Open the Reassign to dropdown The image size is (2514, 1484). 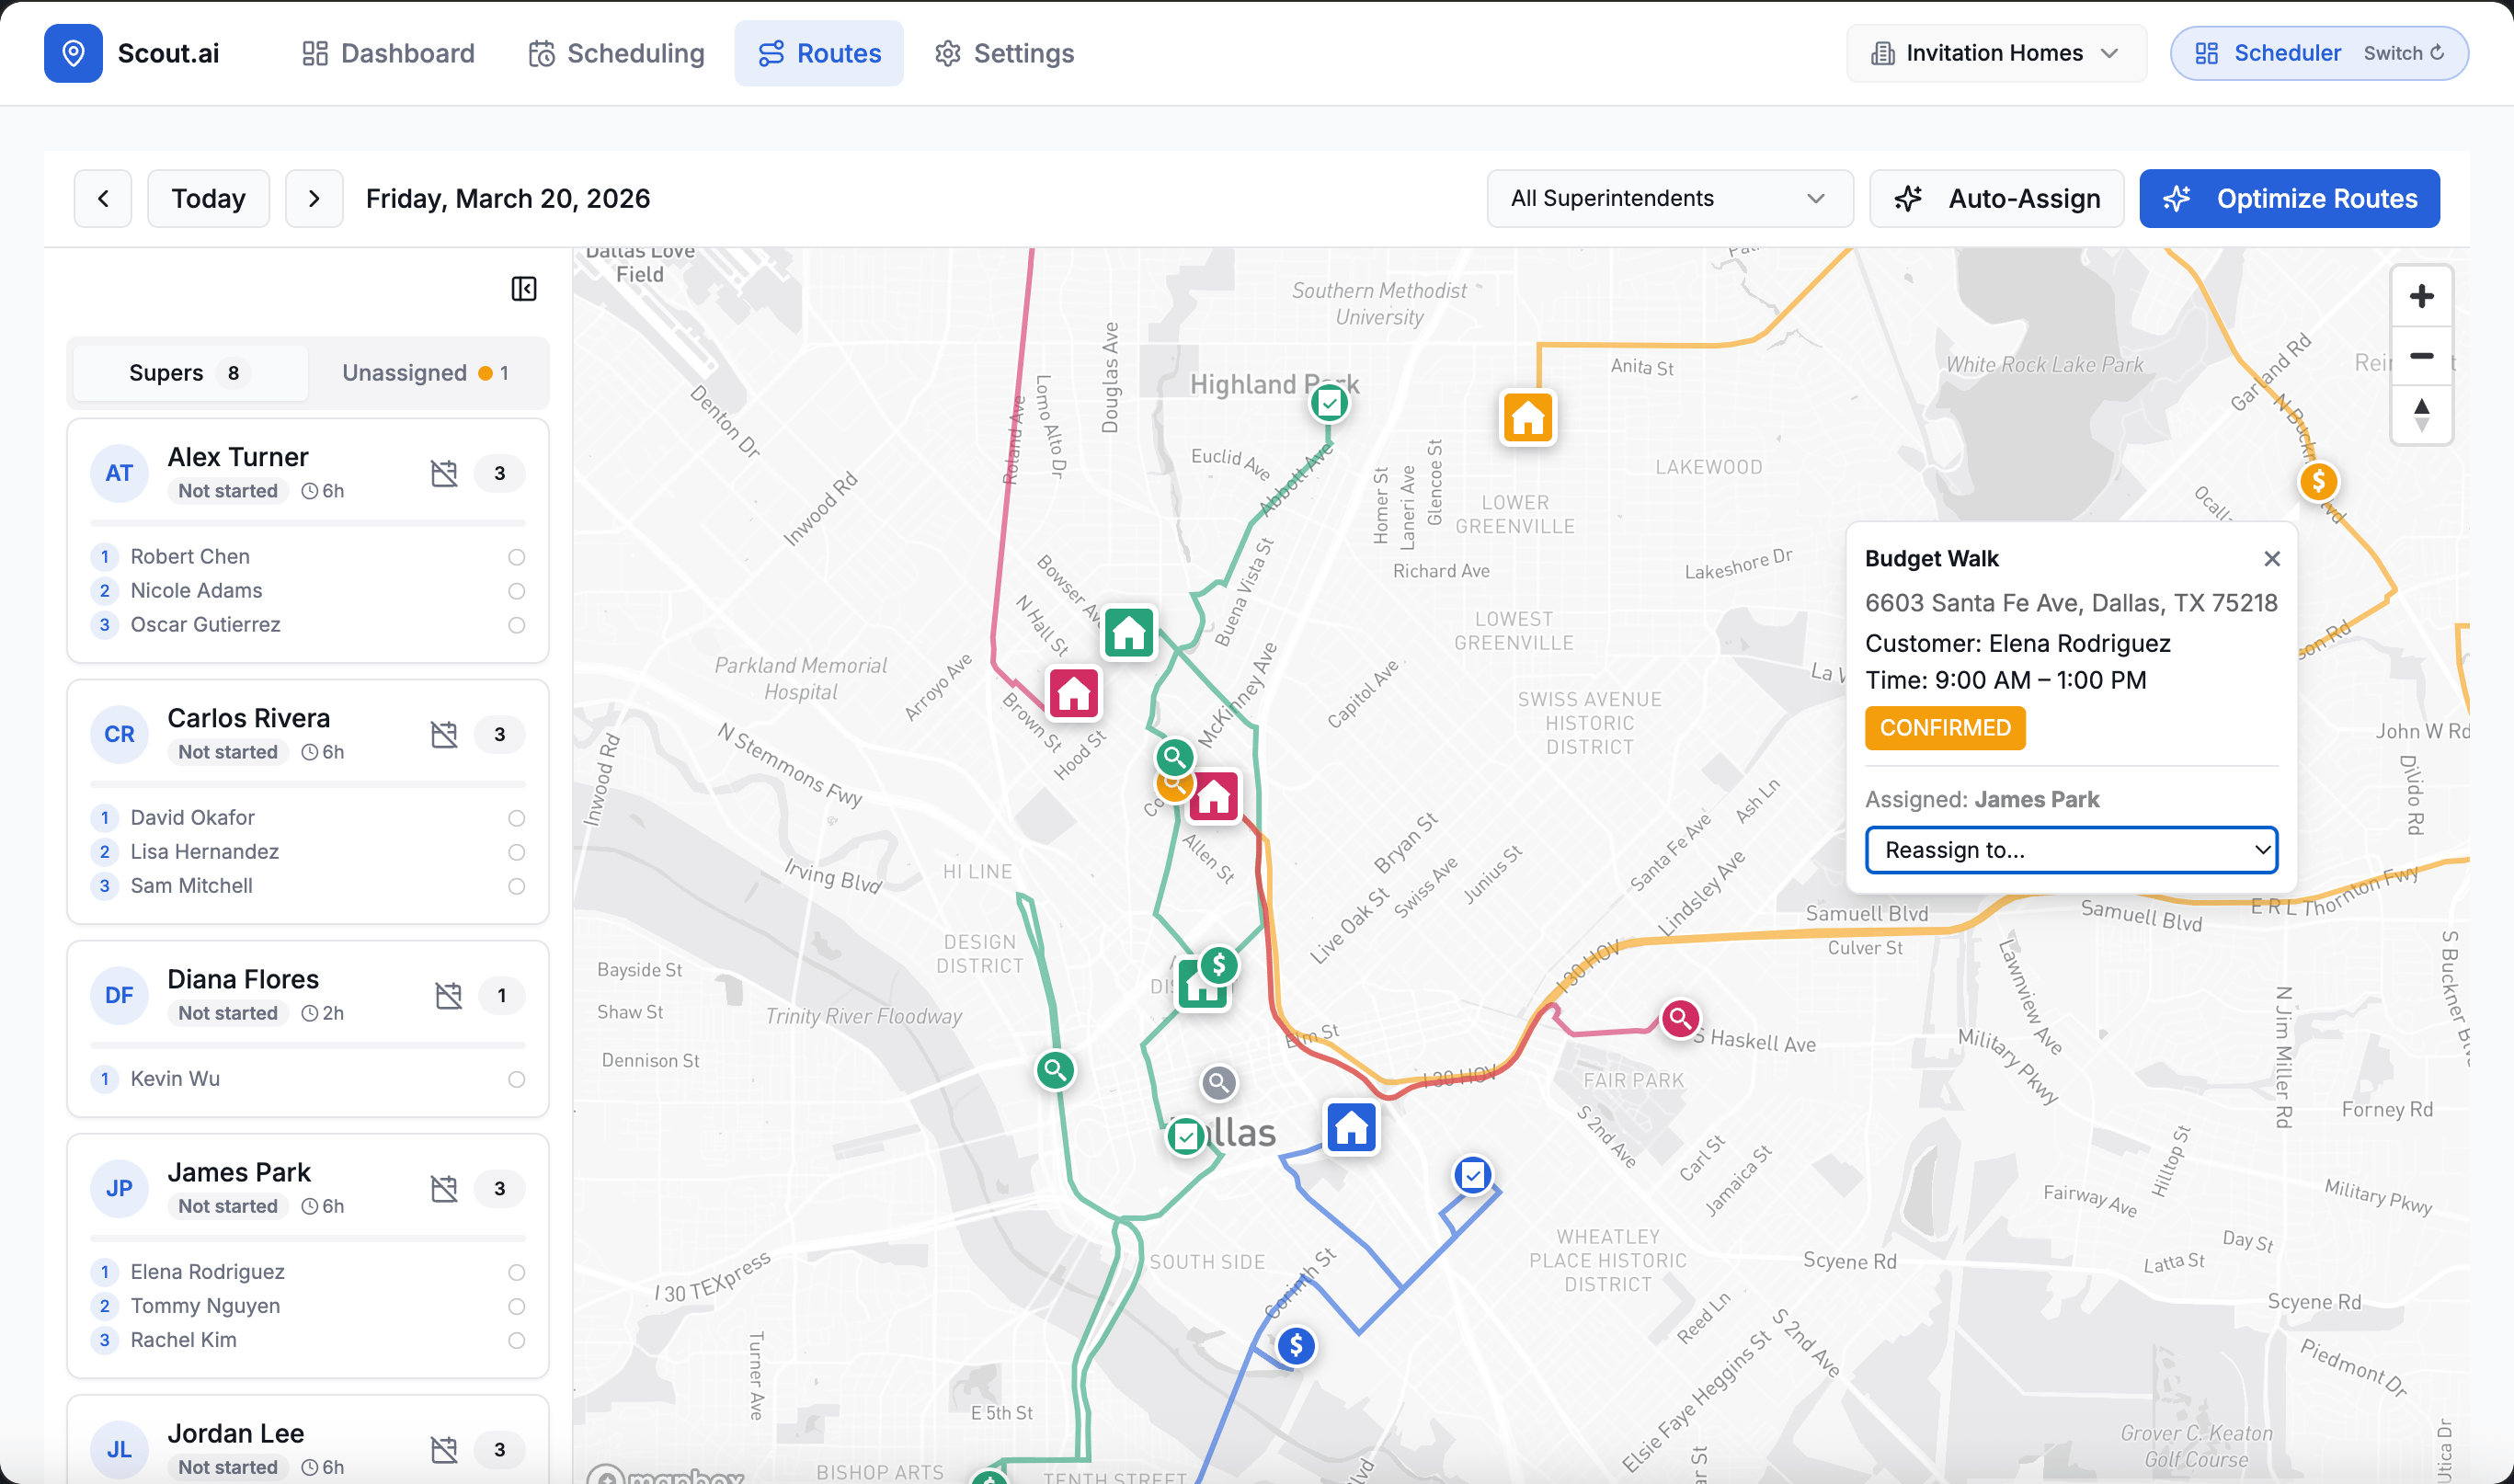2070,850
